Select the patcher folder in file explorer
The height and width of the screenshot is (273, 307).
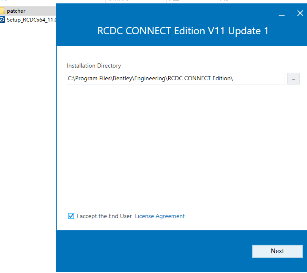point(28,11)
